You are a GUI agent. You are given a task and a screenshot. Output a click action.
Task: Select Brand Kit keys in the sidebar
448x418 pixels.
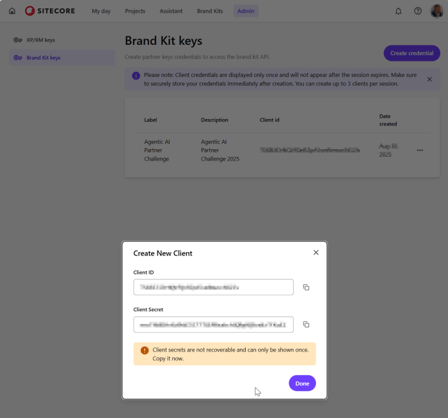(43, 58)
